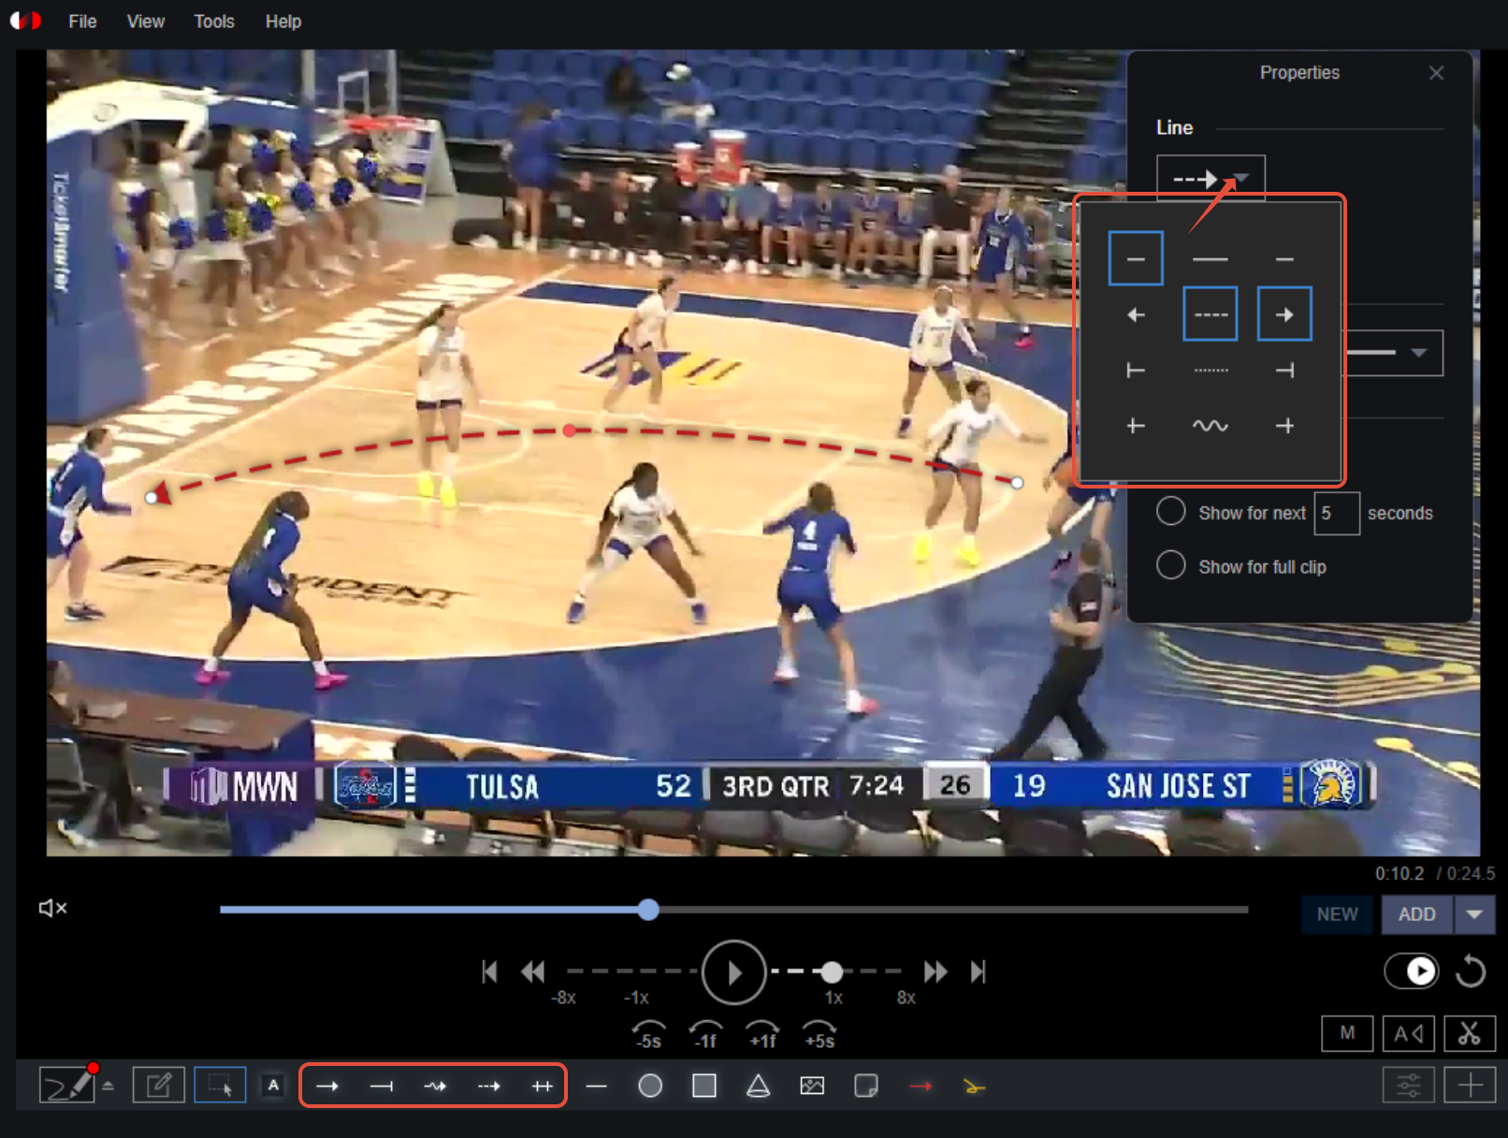The height and width of the screenshot is (1138, 1508).
Task: Toggle the audio mute speaker icon
Action: pos(52,908)
